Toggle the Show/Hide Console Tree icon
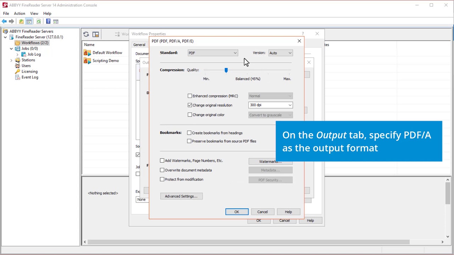The image size is (454, 255). click(29, 22)
